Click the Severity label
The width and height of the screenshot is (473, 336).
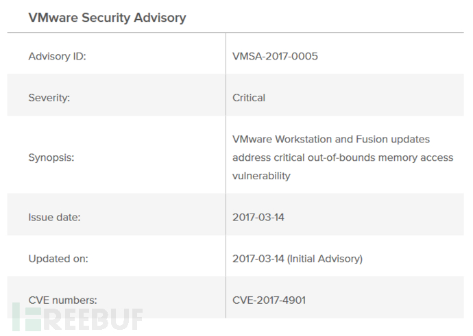coord(49,98)
